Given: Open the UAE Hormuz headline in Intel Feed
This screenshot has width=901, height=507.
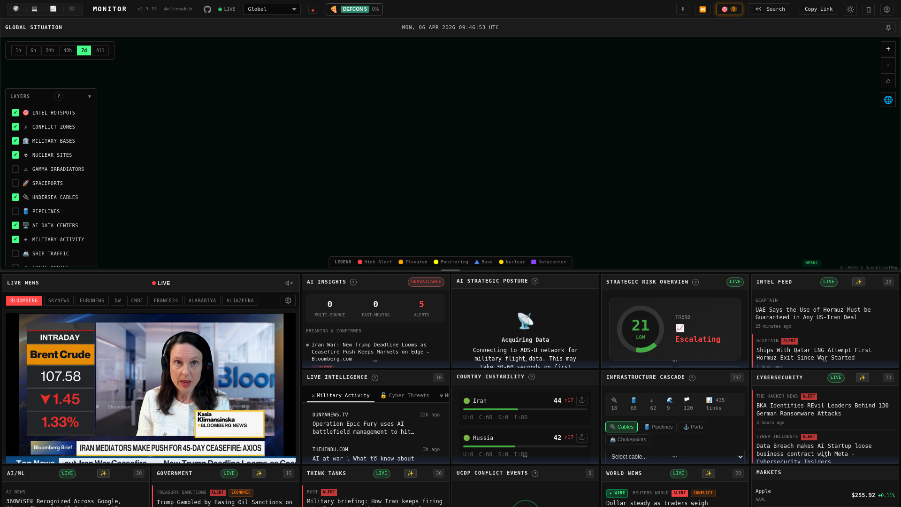Looking at the screenshot, I should click(813, 314).
